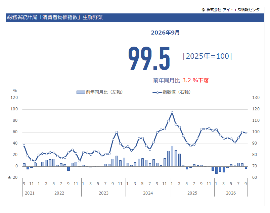Click right axis value 110
The height and width of the screenshot is (213, 270).
(x=256, y=121)
